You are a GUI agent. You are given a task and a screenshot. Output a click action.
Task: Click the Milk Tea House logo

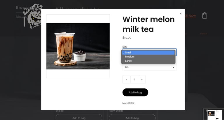pyautogui.click(x=33, y=16)
